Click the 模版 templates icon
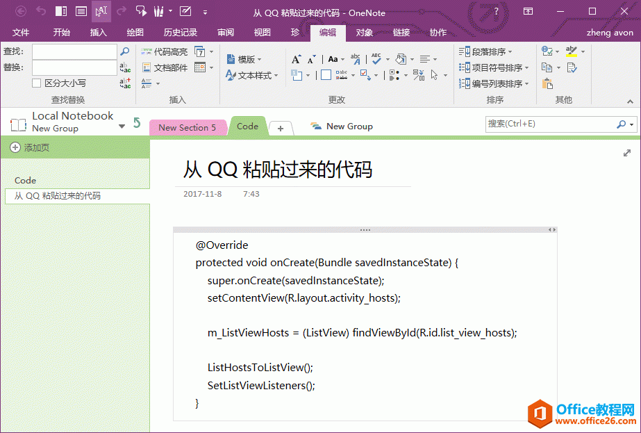Screen dimensions: 641x433 click(x=231, y=58)
